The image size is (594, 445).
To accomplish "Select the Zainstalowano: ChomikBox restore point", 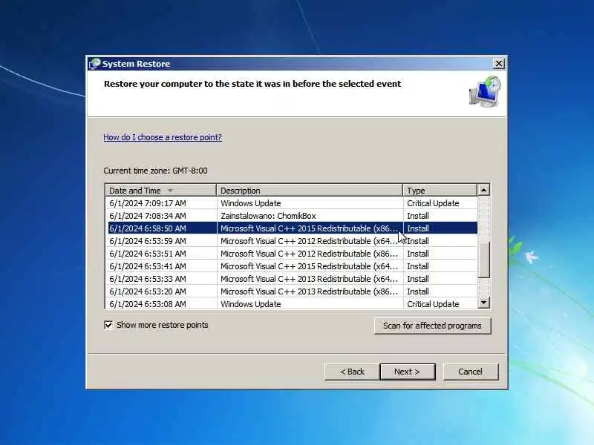I will [291, 216].
